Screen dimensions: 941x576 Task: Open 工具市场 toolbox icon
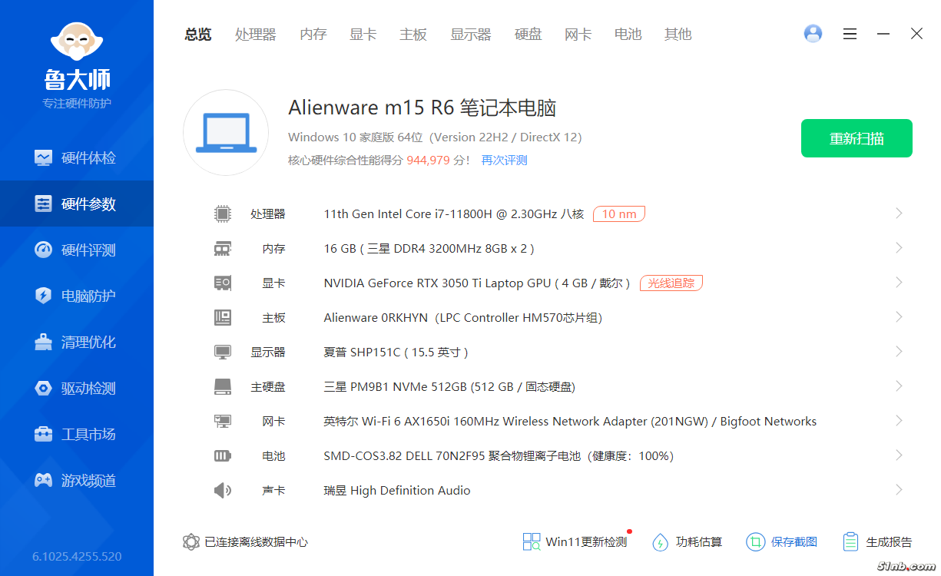point(44,435)
